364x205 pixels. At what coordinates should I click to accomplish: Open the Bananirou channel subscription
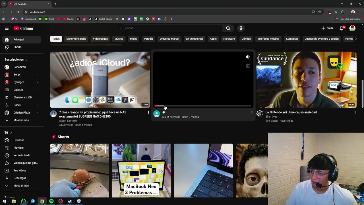[22, 67]
